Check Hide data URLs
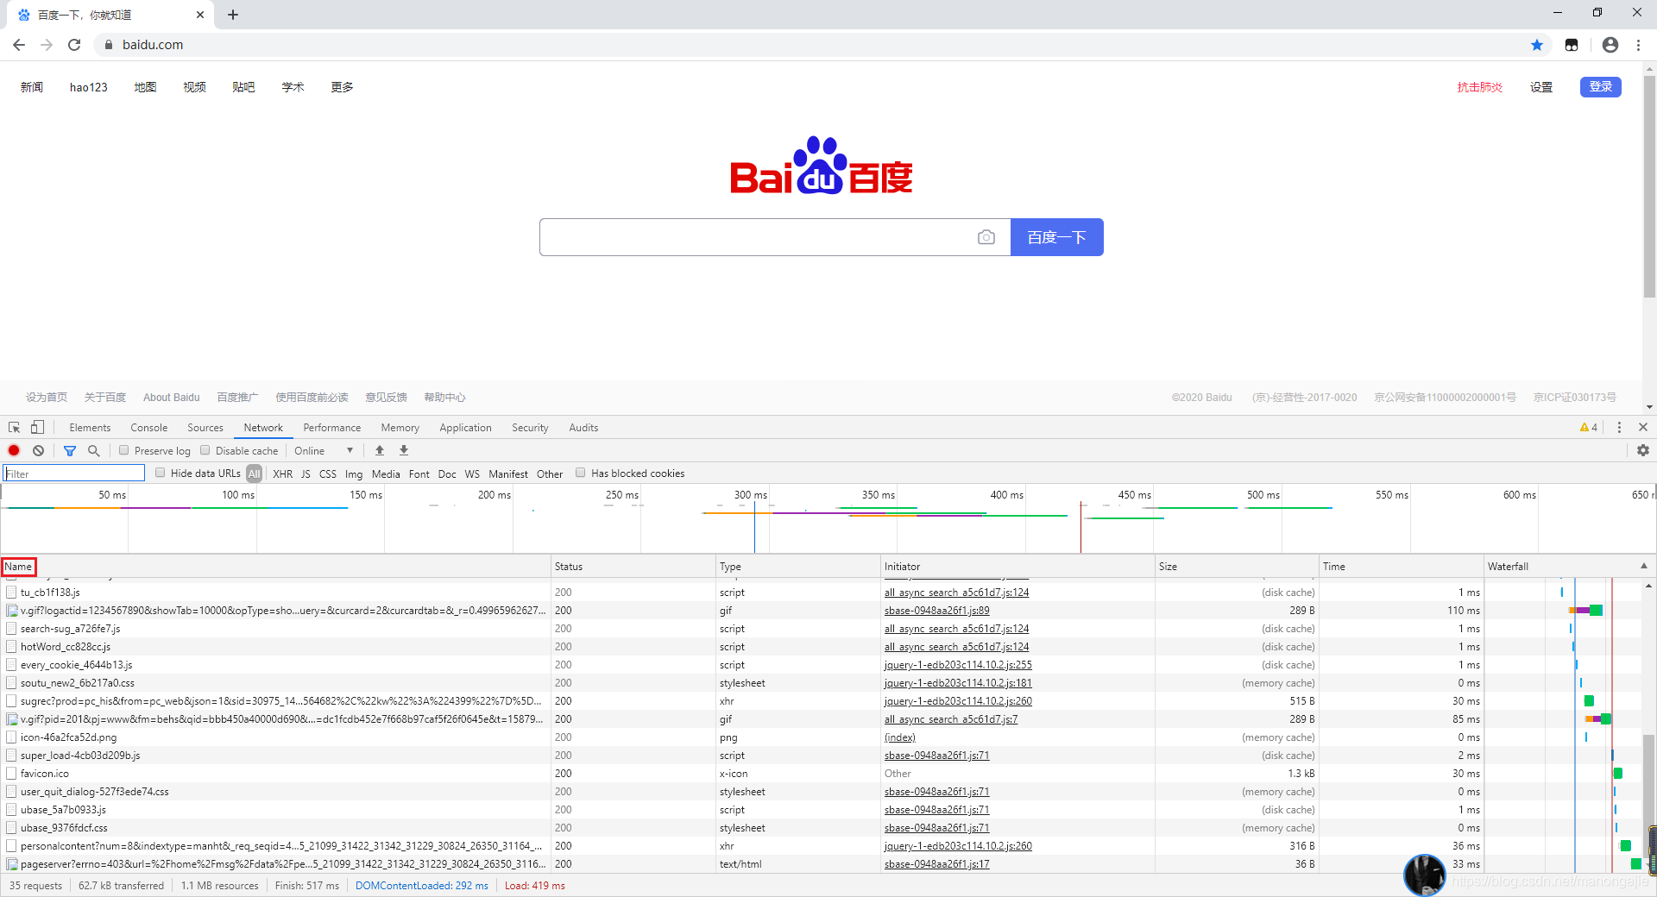Image resolution: width=1657 pixels, height=897 pixels. 161,473
